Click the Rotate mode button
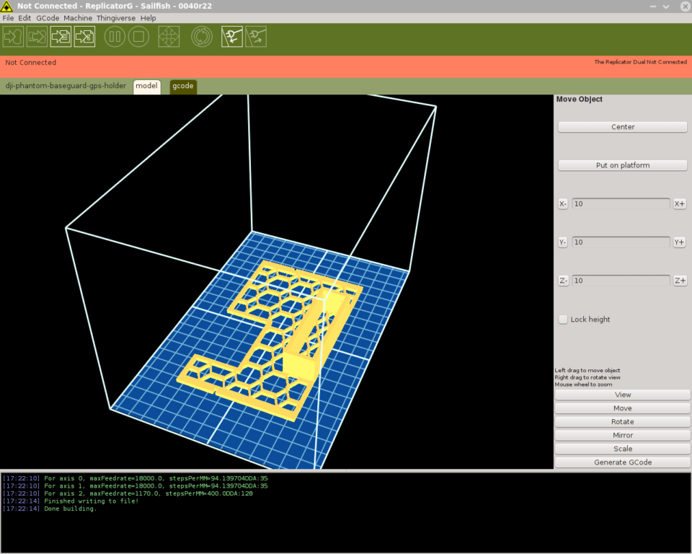The height and width of the screenshot is (554, 692). click(622, 422)
